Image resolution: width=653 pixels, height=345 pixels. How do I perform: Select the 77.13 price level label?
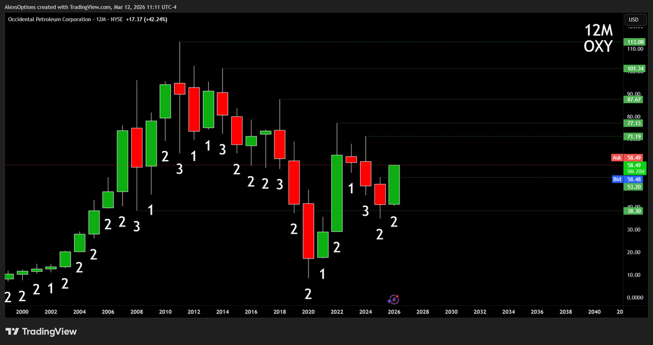coord(634,124)
